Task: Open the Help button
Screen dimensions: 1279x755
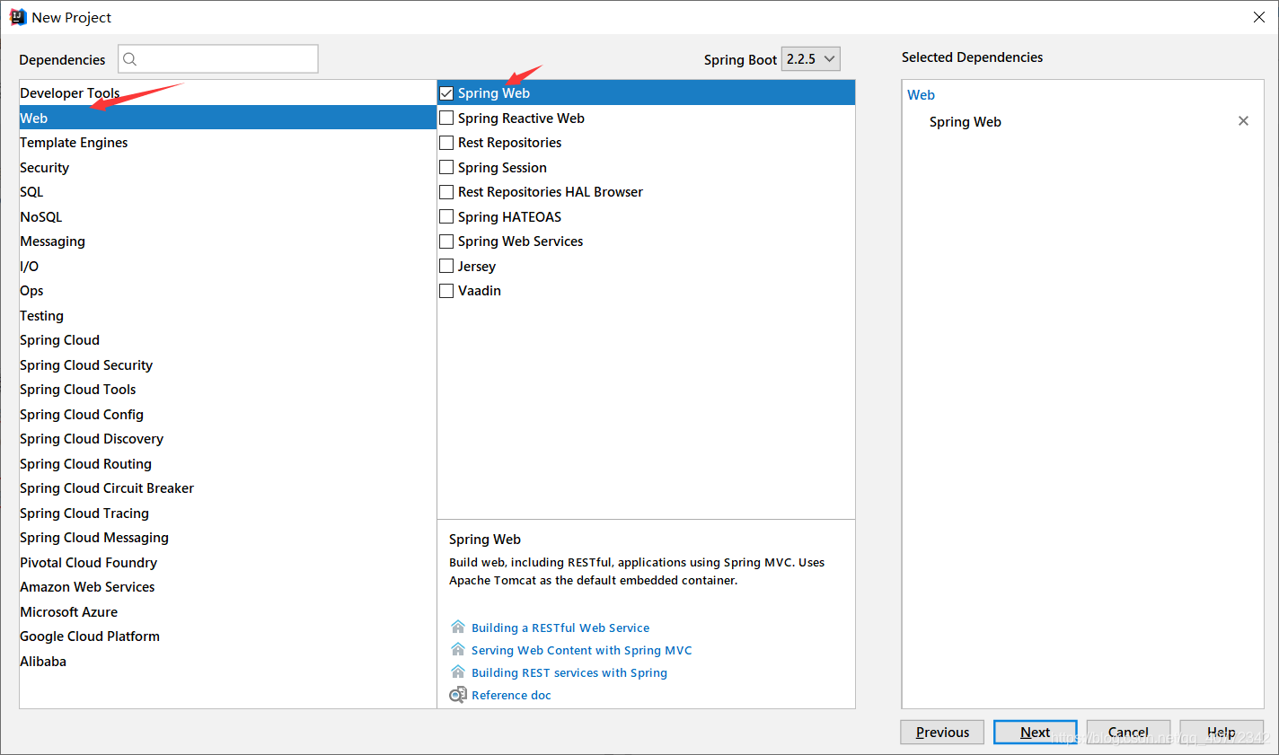Action: pos(1222,732)
